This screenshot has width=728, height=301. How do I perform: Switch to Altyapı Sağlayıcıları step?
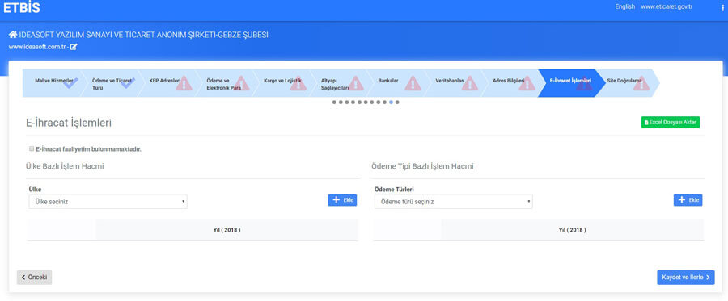335,84
